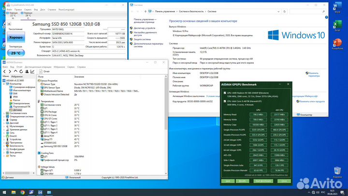Open Избранное menu in AIDA64
This screenshot has width=348, height=196.
pos(59,67)
